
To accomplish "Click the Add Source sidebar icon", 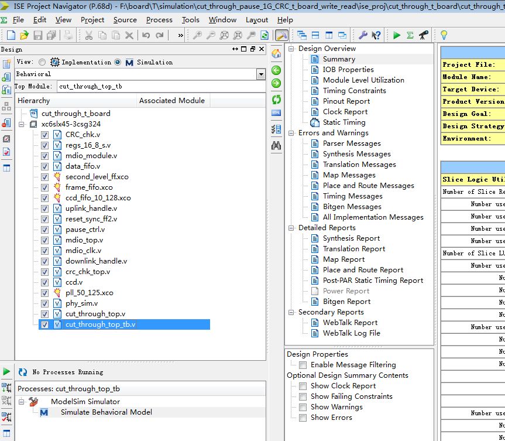I will pos(6,77).
